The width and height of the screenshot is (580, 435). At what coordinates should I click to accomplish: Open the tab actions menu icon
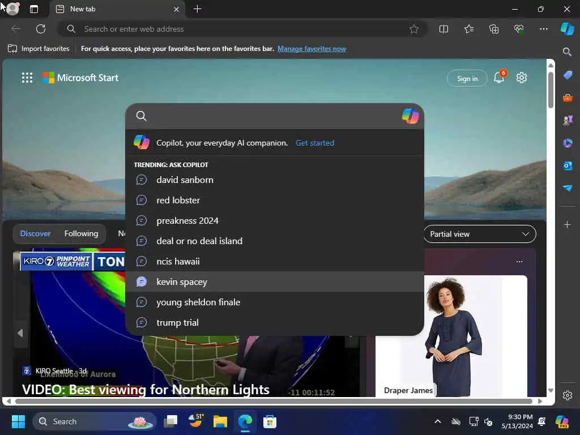pyautogui.click(x=34, y=9)
